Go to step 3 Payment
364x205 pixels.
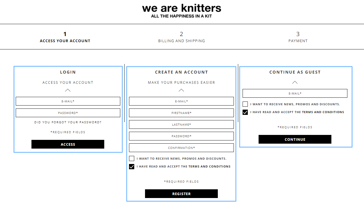click(298, 37)
